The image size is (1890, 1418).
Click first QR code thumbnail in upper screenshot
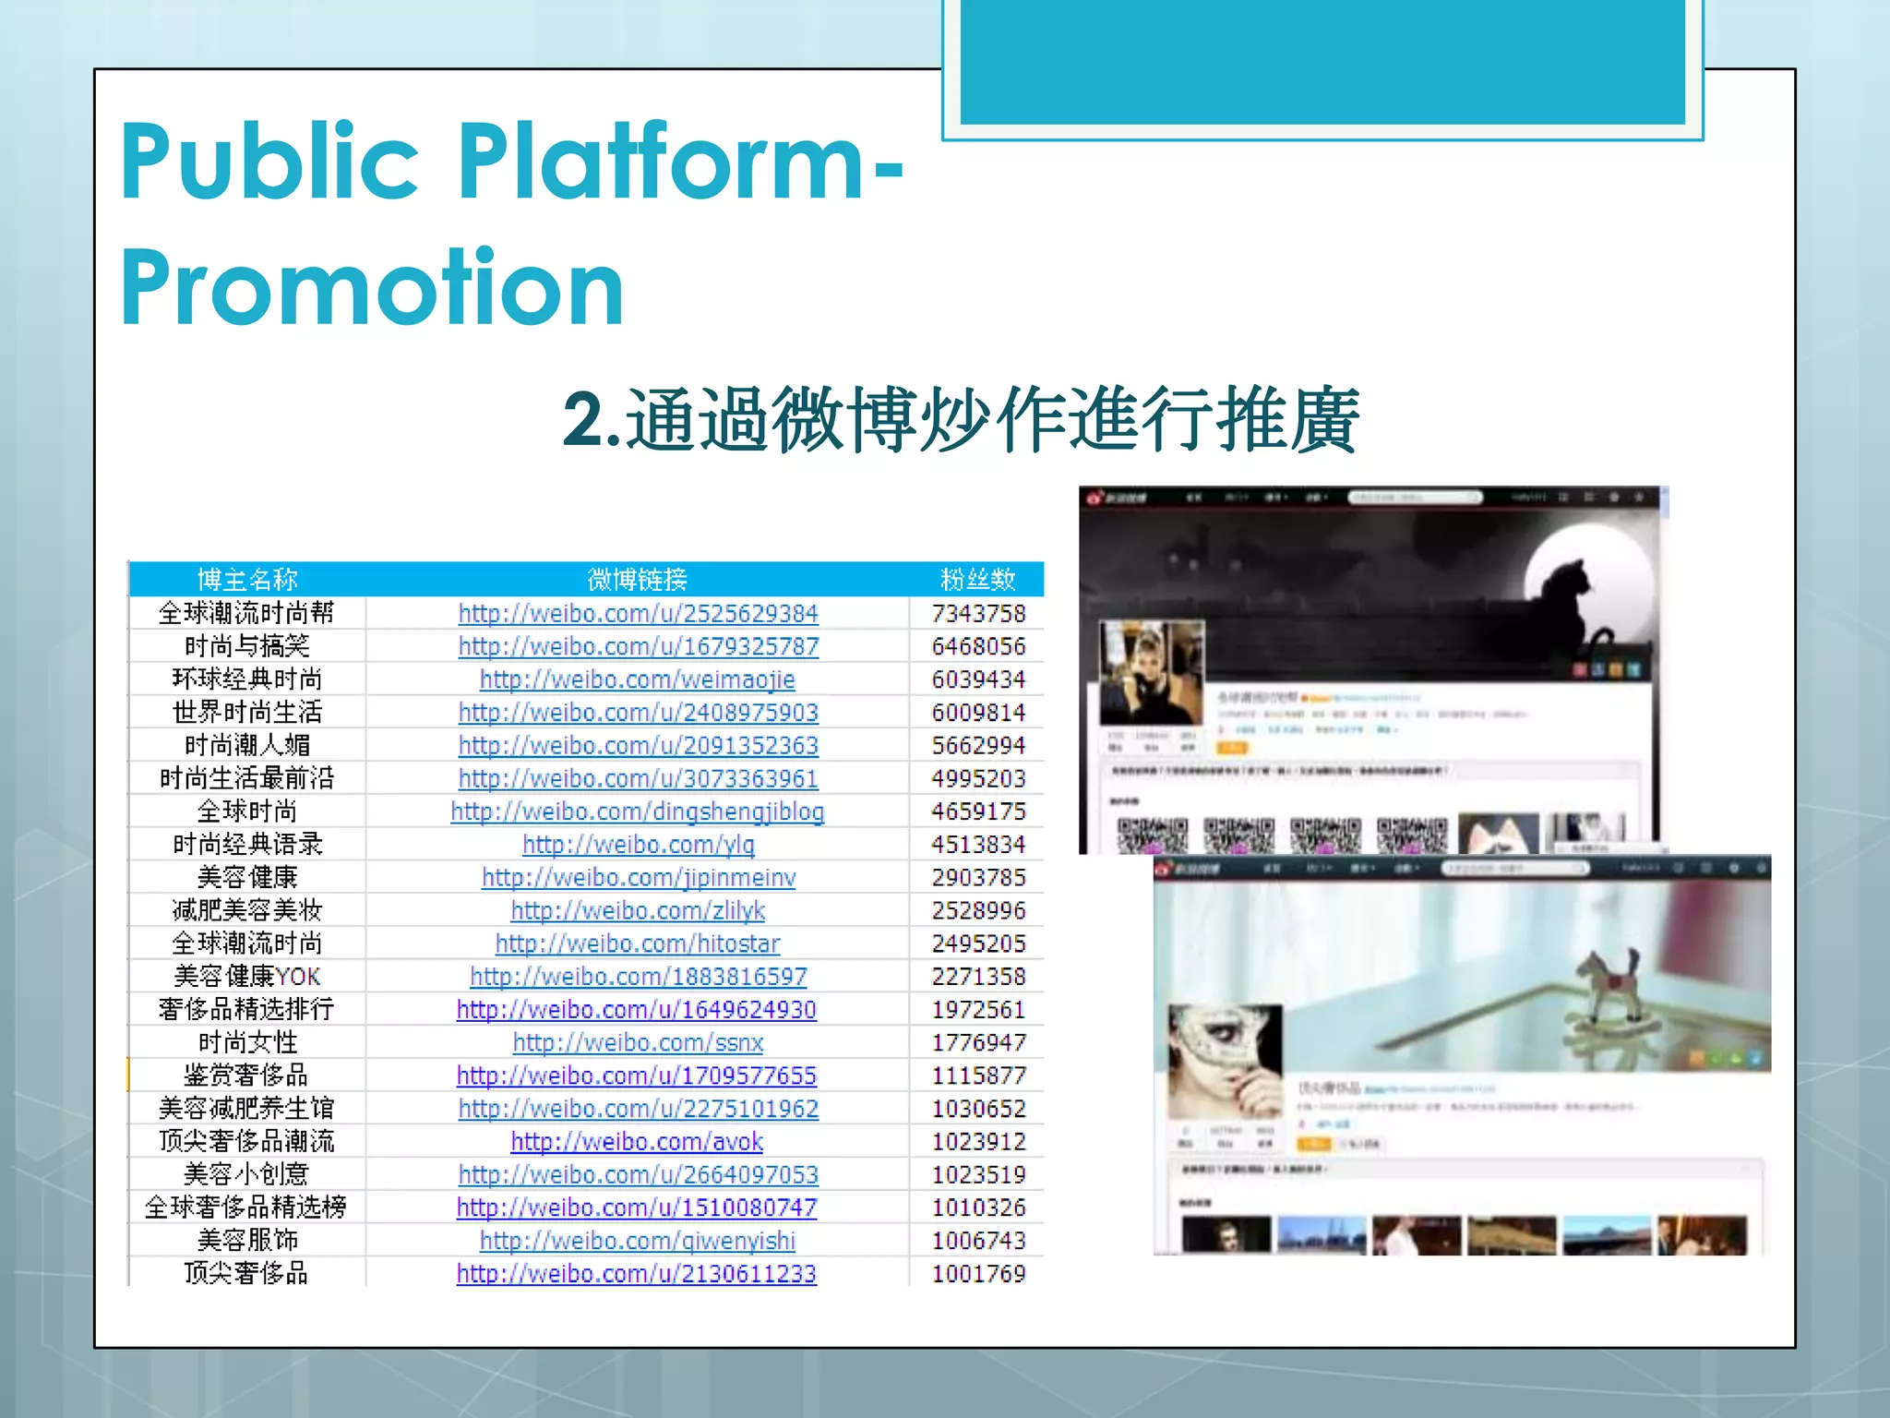tap(1152, 835)
